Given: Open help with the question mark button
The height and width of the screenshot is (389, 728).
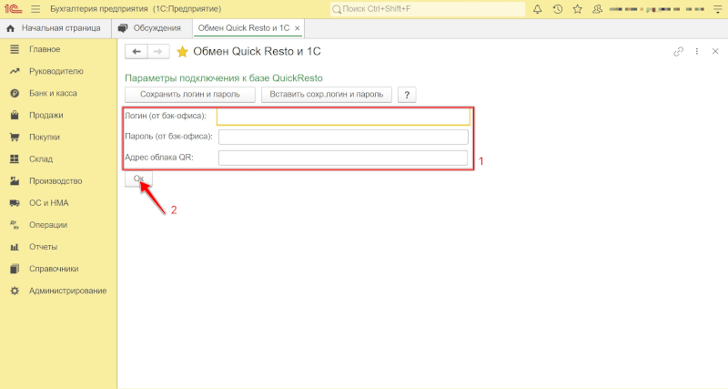Looking at the screenshot, I should point(407,95).
